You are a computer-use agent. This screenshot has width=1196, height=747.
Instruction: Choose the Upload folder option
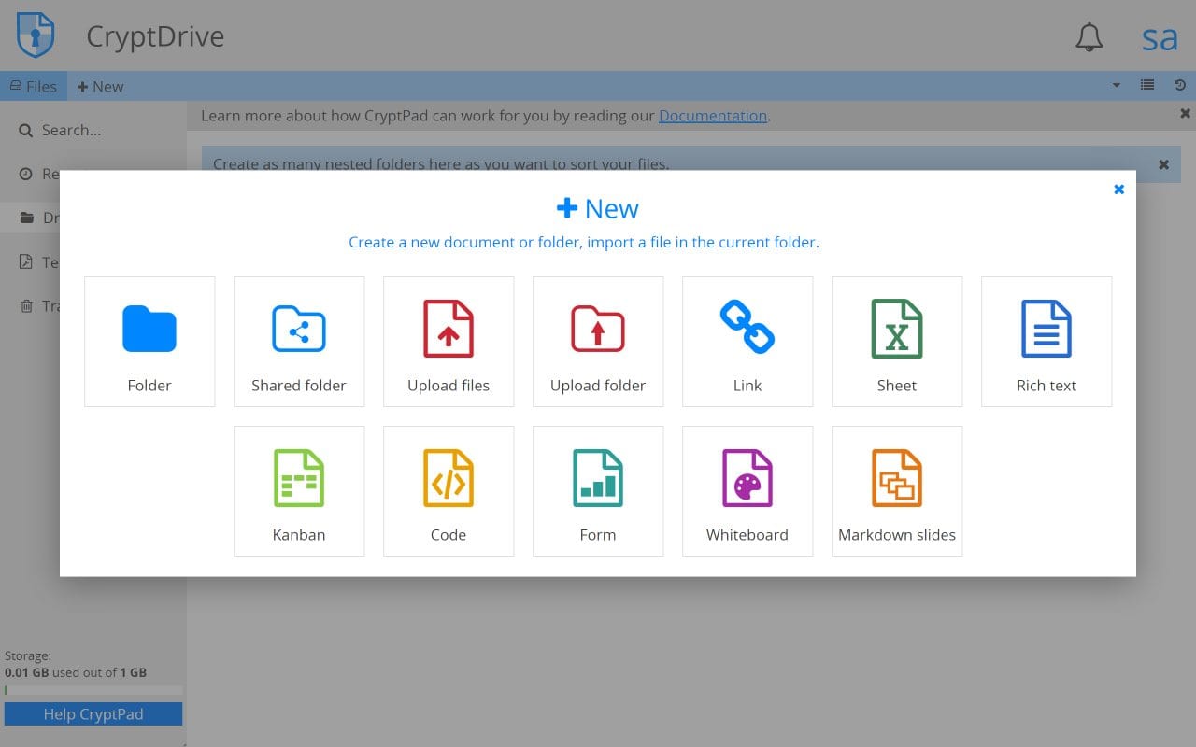598,341
